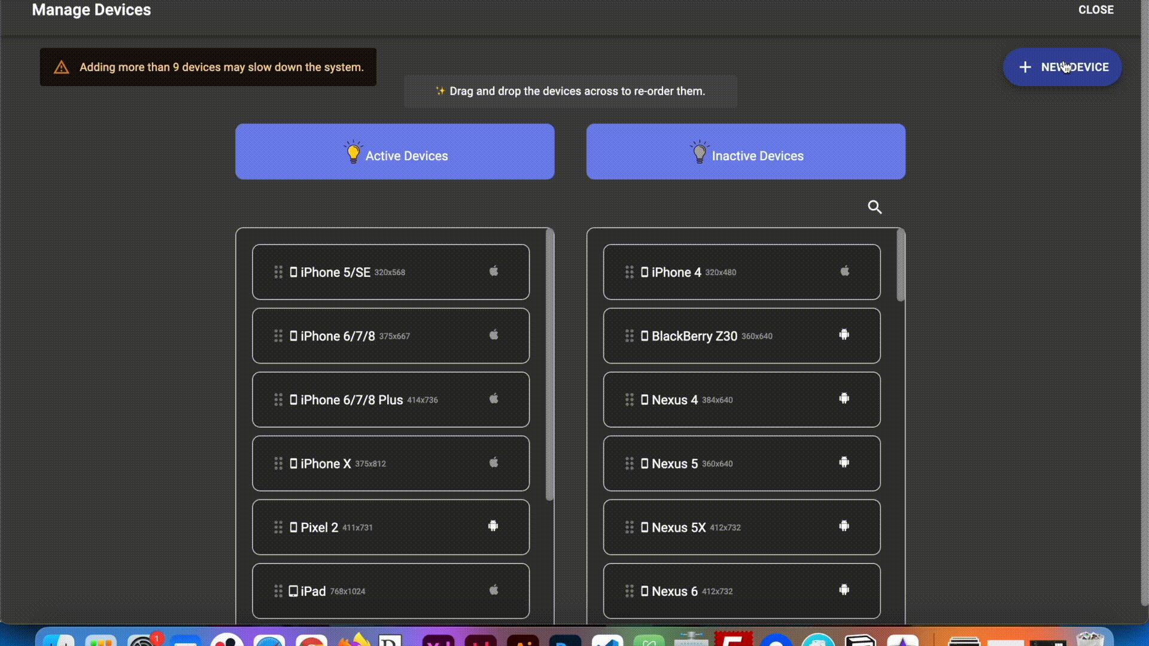Select the iPhone 6/7/8 Plus device card
Screen dimensions: 1149x646
[390, 400]
